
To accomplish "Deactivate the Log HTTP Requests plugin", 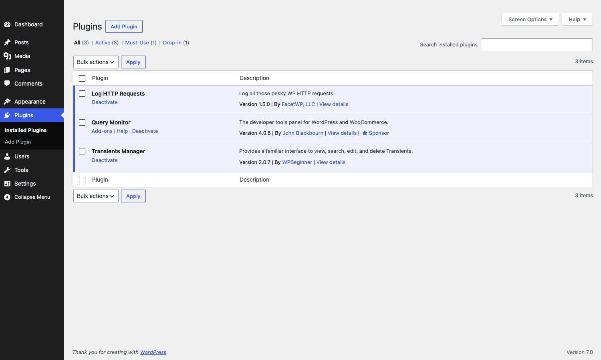I will [105, 102].
